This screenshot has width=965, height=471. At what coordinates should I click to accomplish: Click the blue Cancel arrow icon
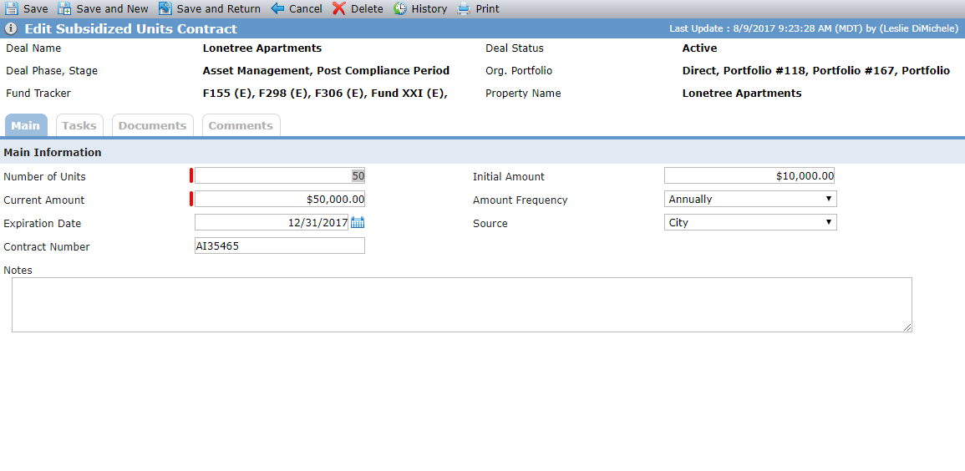click(277, 8)
